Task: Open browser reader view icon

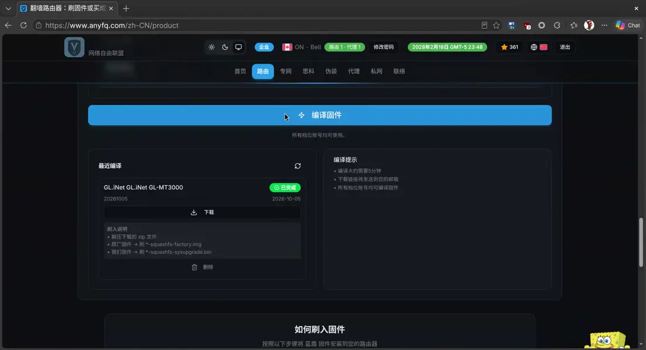Action: click(484, 25)
